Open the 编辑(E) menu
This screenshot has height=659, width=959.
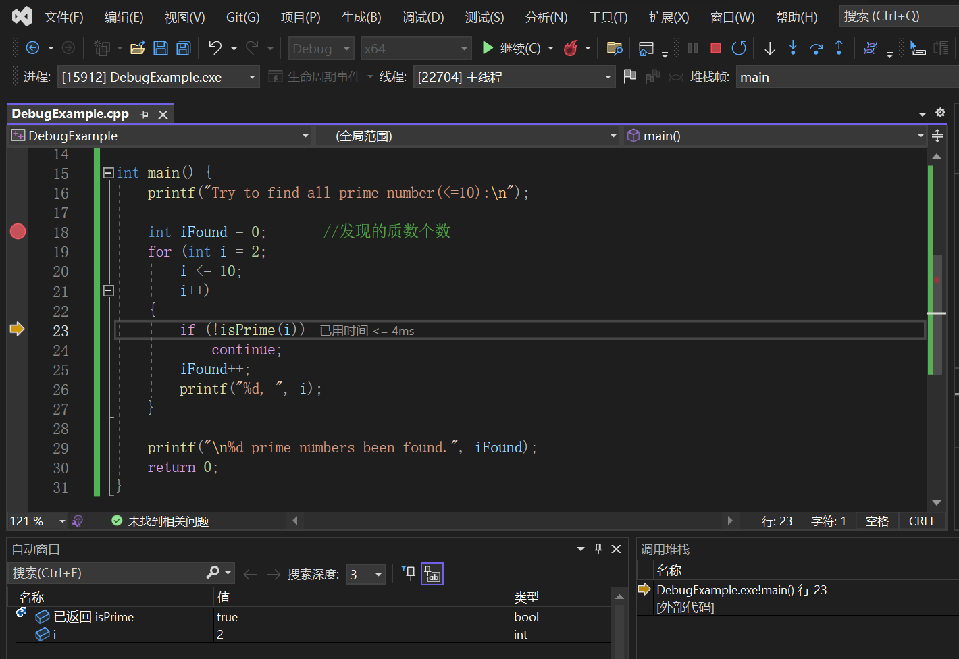point(124,17)
